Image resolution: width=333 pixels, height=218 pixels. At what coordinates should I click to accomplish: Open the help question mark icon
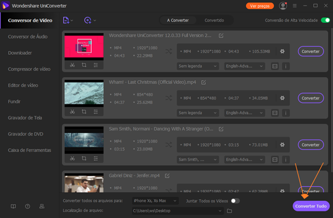tap(28, 206)
